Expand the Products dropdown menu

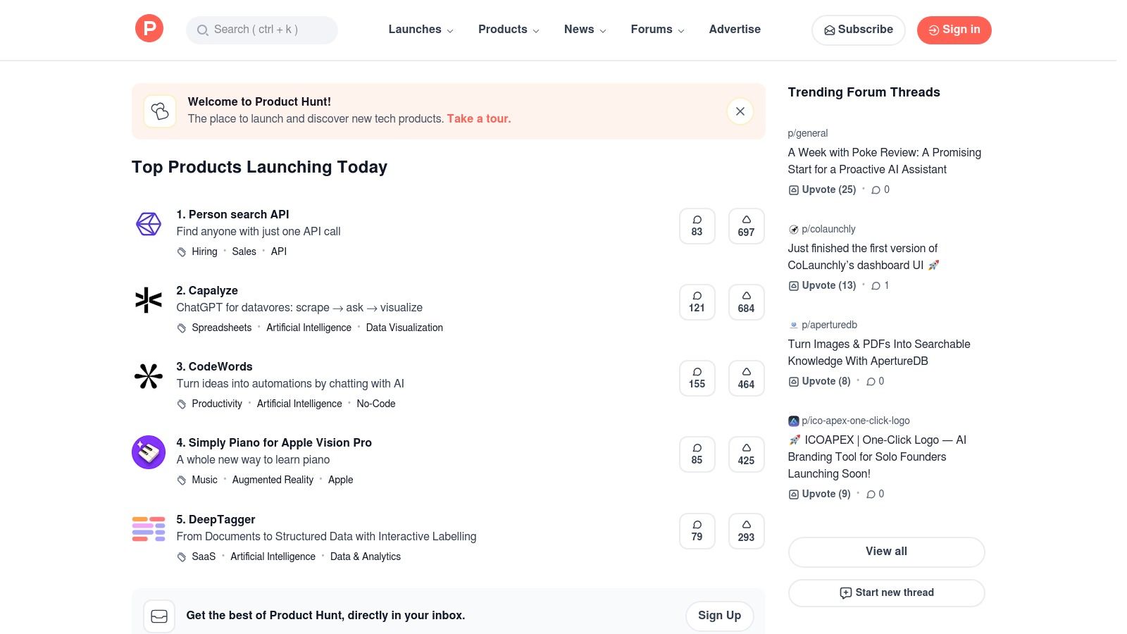[x=509, y=30]
